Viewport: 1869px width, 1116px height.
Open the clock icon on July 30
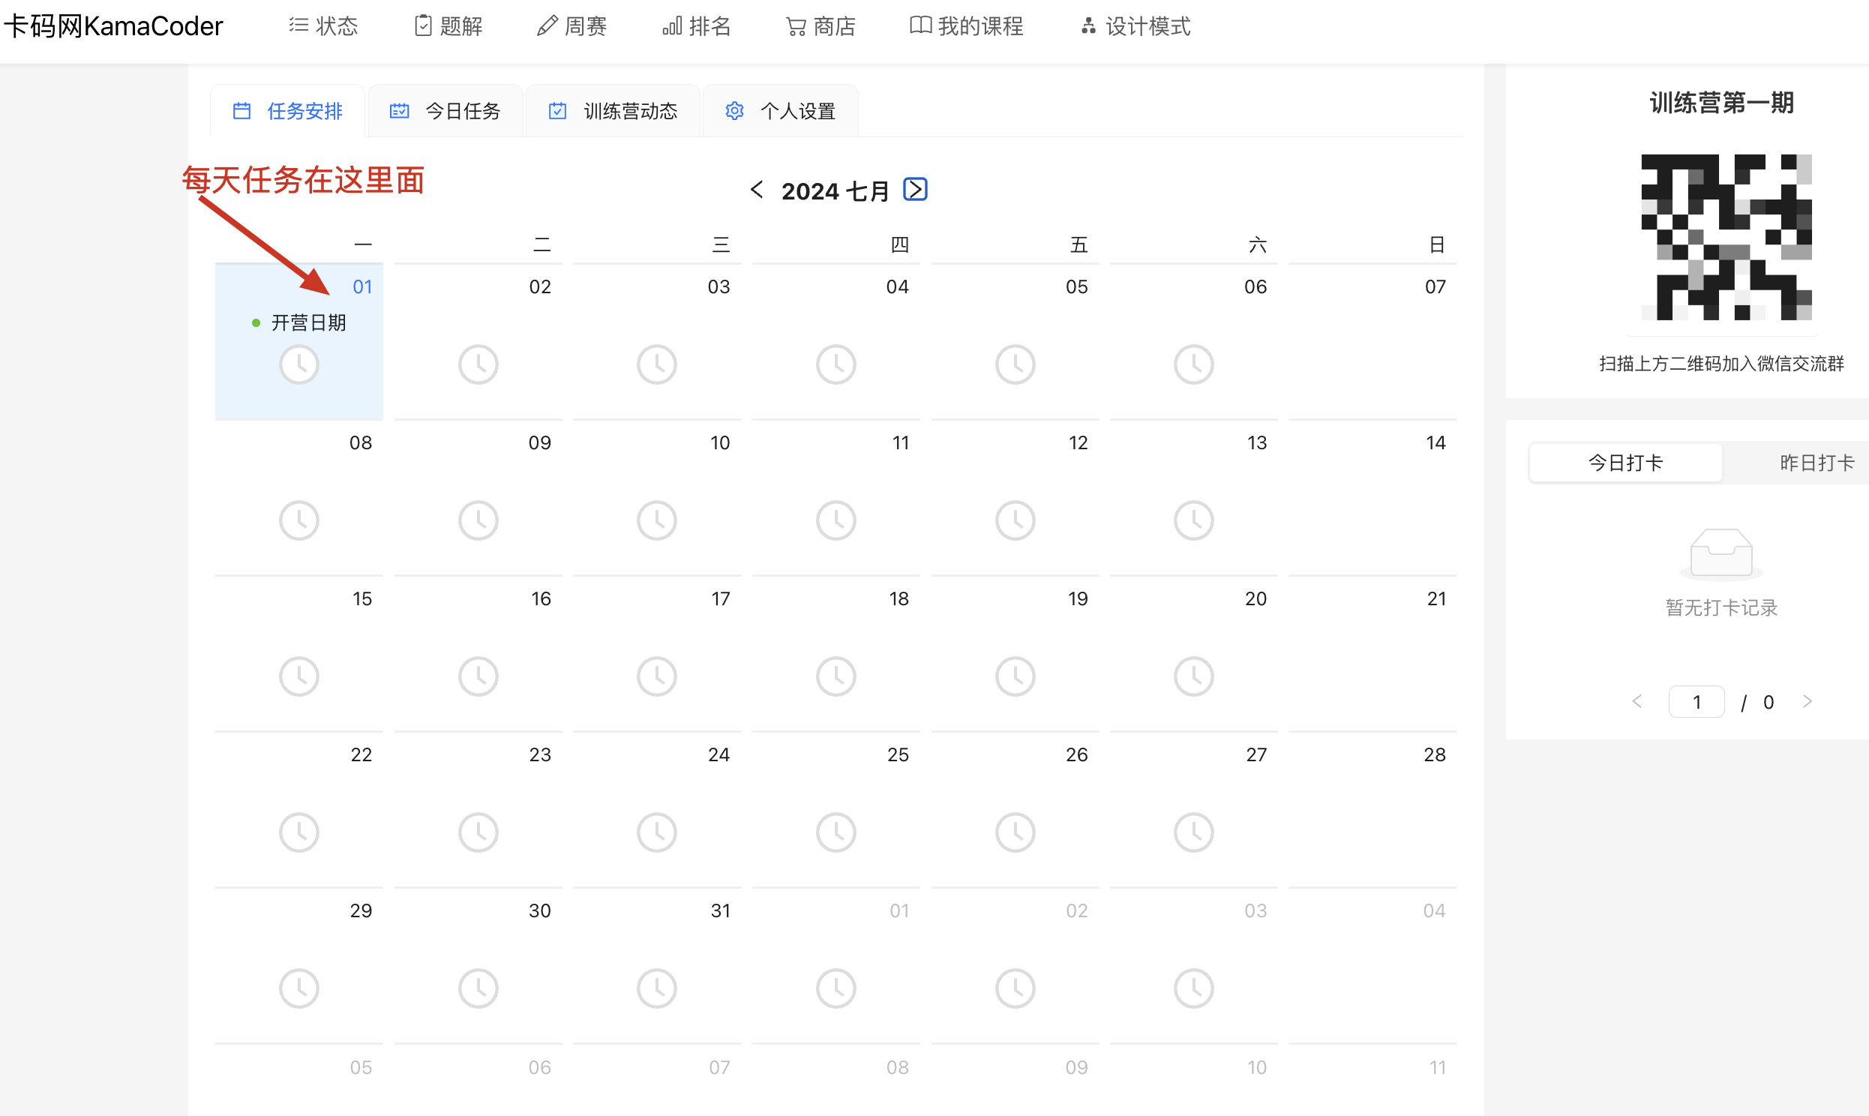click(x=478, y=988)
